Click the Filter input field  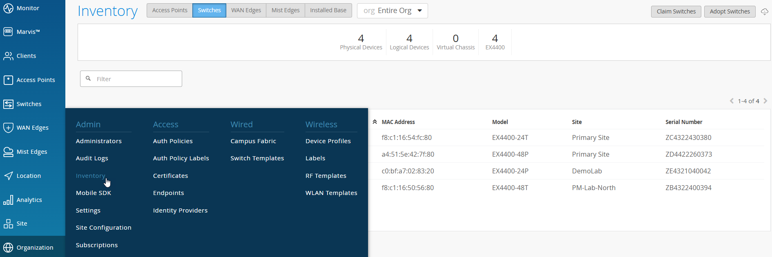click(137, 79)
